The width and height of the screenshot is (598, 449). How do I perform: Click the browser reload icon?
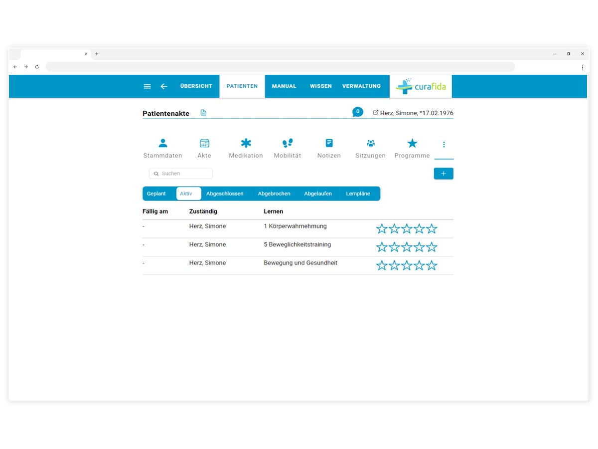coord(37,67)
